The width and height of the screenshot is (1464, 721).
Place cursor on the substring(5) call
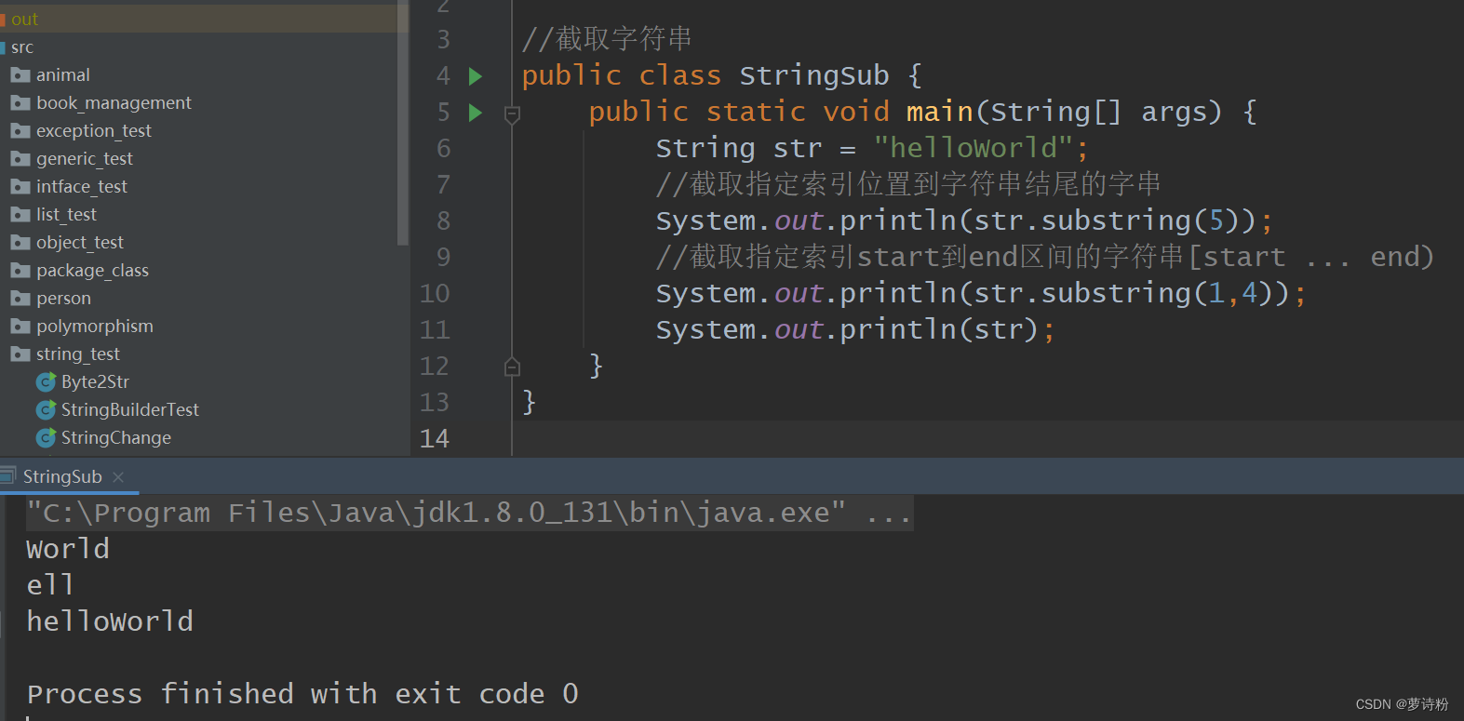[1141, 220]
